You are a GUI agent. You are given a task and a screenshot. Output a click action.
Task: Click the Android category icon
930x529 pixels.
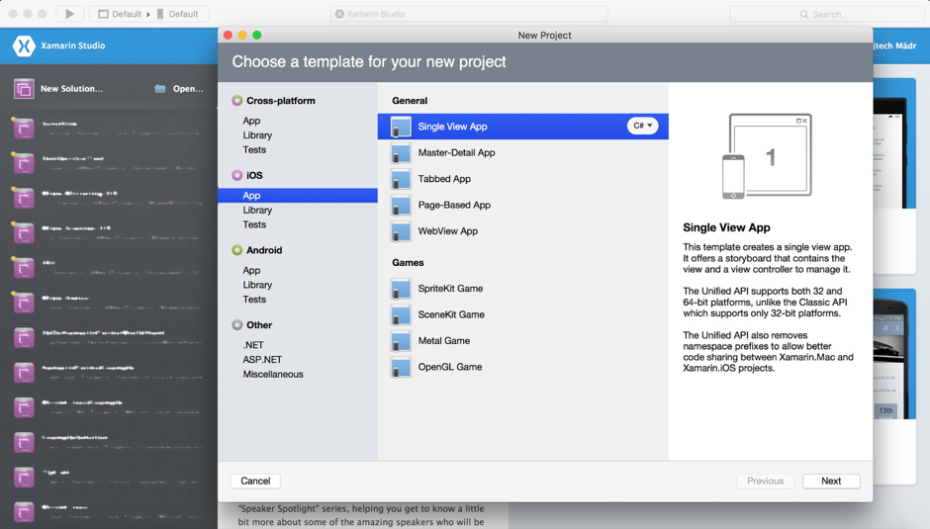tap(237, 250)
